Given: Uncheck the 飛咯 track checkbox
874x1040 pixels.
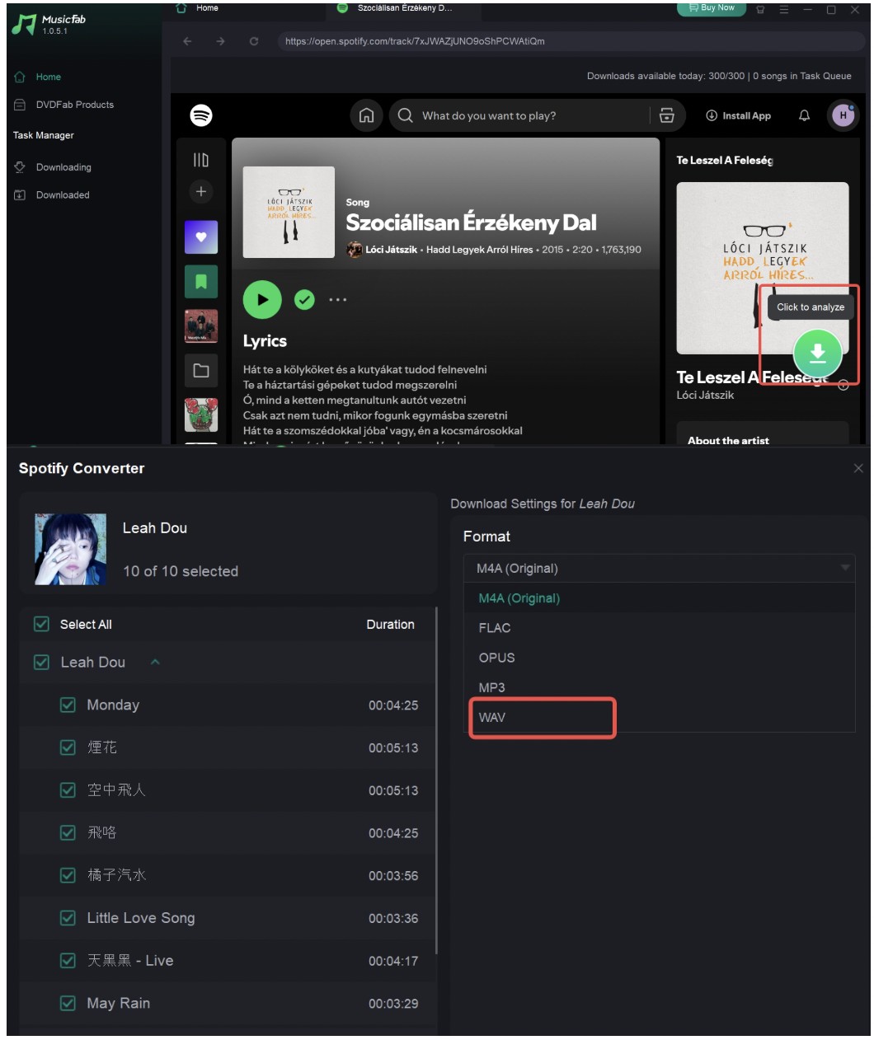Looking at the screenshot, I should [x=68, y=833].
